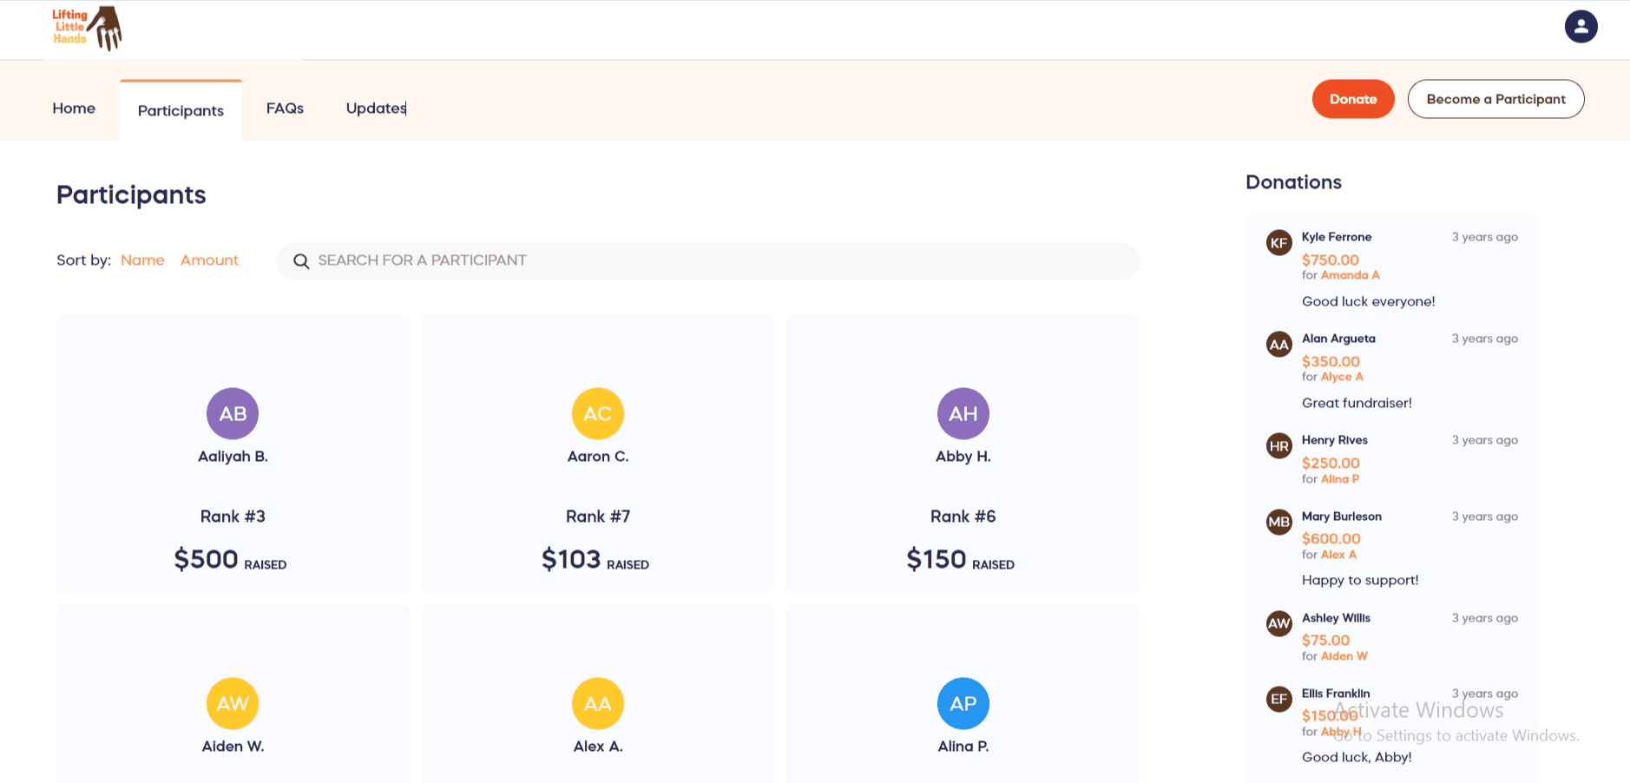Sort participants by Amount

209,260
